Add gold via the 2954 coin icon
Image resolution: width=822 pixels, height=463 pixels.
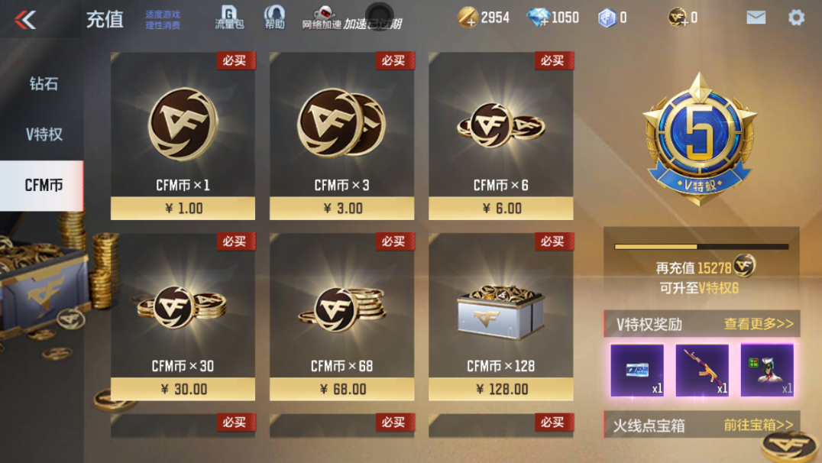[467, 18]
